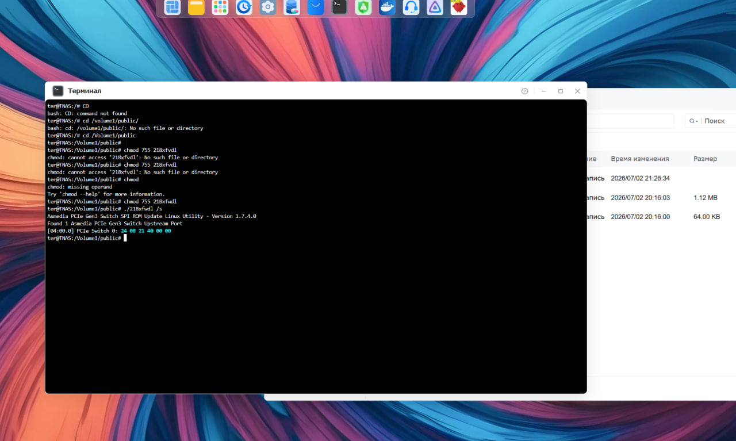Click the './218xfwdl /s' command line
The width and height of the screenshot is (736, 441).
105,209
